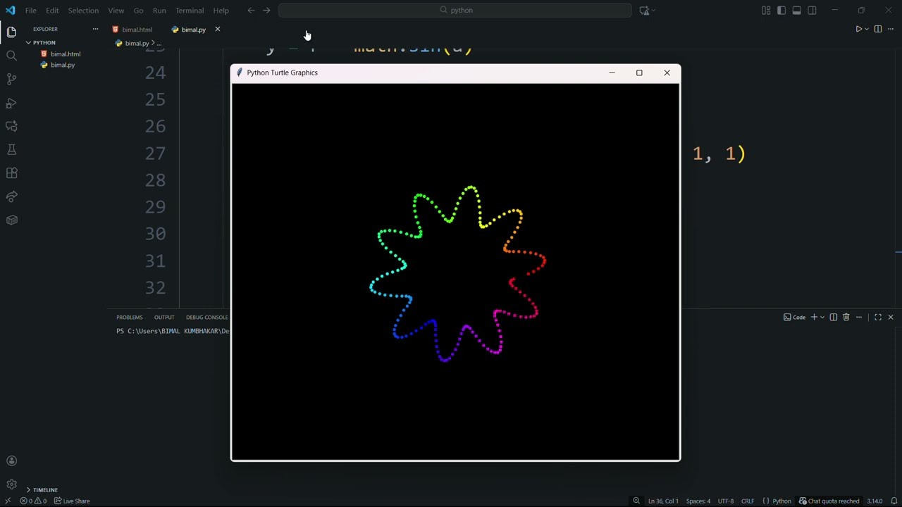Split the terminal

coord(834,318)
